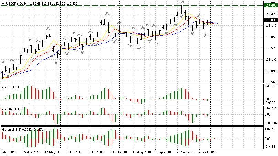Click the 2 Jul 2018 date label
Image resolution: width=278 pixels, height=156 pixels.
click(96, 152)
